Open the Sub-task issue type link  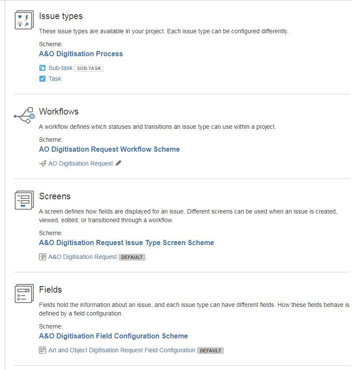61,68
